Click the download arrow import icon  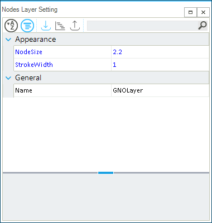[x=46, y=26]
